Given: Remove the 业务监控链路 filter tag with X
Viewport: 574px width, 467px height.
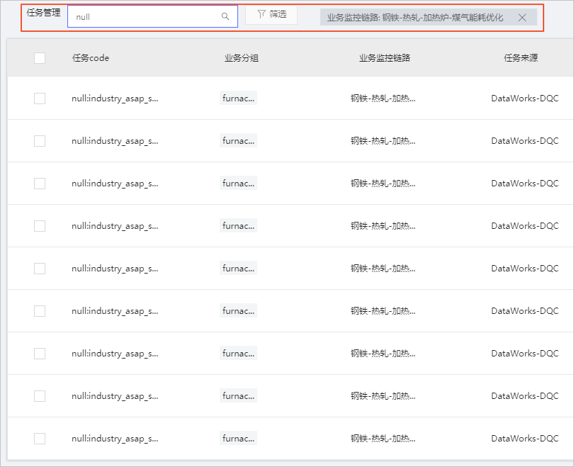Looking at the screenshot, I should pyautogui.click(x=522, y=17).
